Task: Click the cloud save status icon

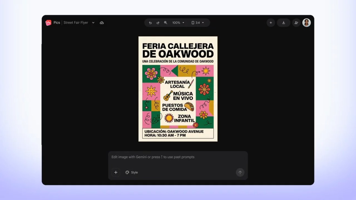Action: point(102,23)
